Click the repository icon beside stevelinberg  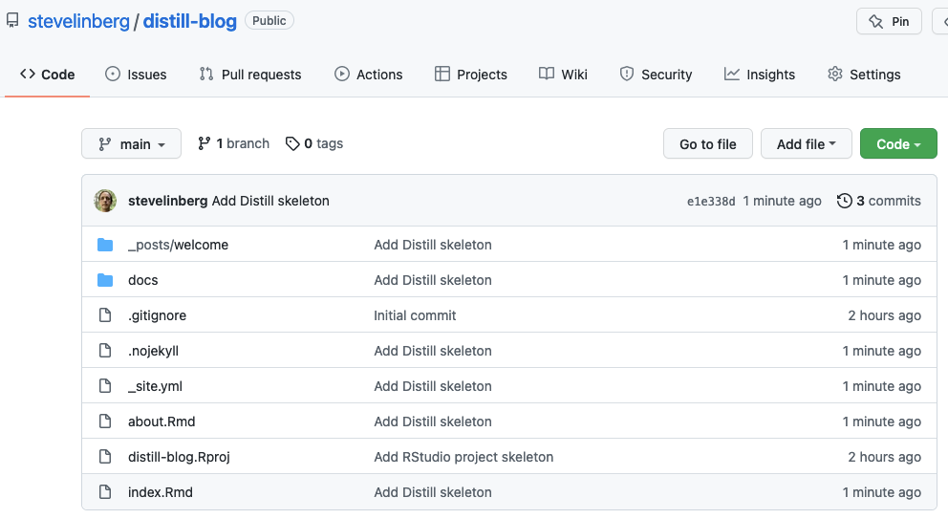coord(12,21)
